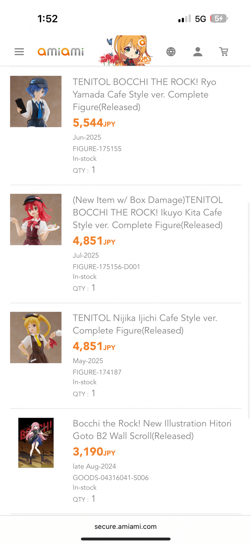Tap the secure.amiami.com address bar
Image resolution: width=251 pixels, height=545 pixels.
click(x=125, y=526)
